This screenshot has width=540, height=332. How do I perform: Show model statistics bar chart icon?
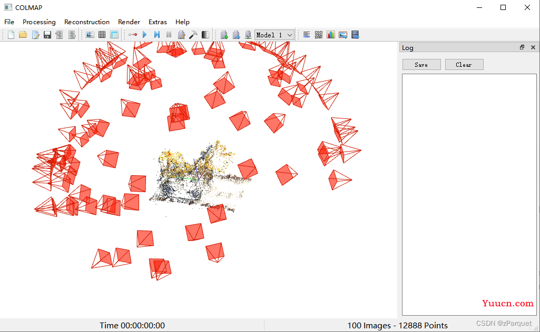tap(331, 35)
